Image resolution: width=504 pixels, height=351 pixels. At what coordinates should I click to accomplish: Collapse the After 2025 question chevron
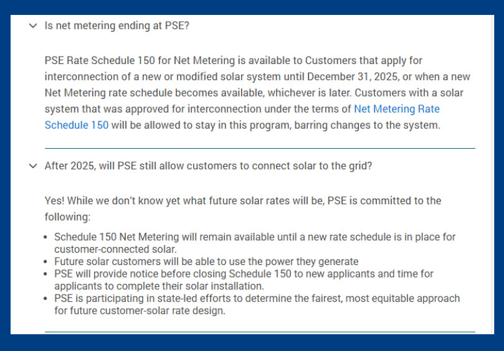32,166
